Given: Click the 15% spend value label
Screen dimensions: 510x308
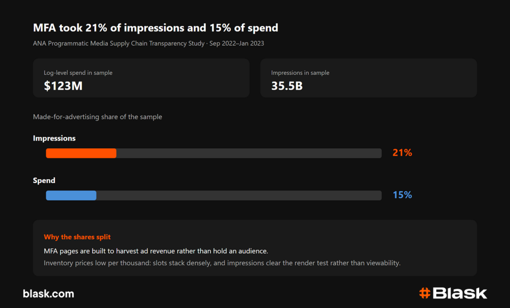Looking at the screenshot, I should (402, 195).
